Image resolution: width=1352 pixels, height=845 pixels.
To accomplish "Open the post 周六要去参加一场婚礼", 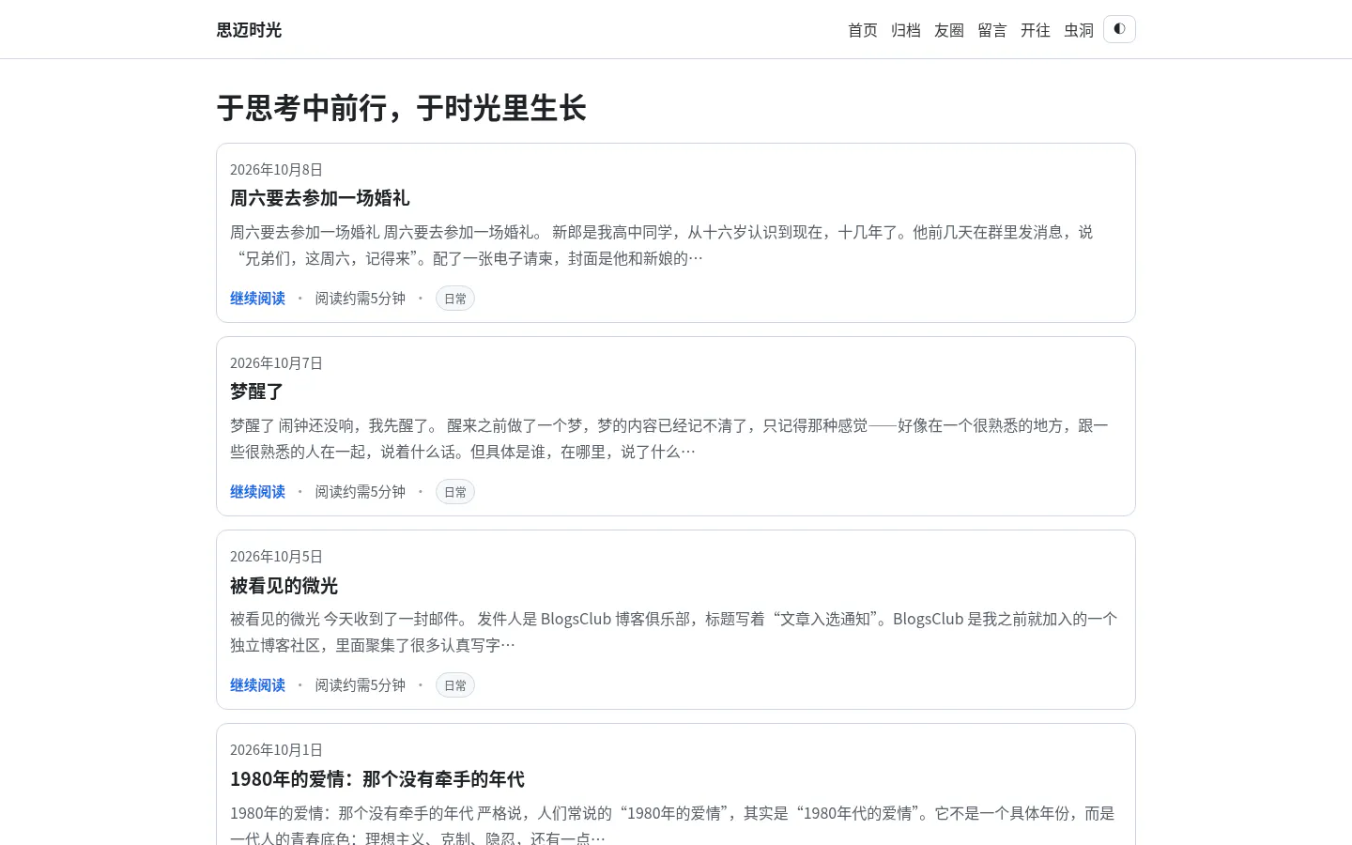I will (319, 198).
